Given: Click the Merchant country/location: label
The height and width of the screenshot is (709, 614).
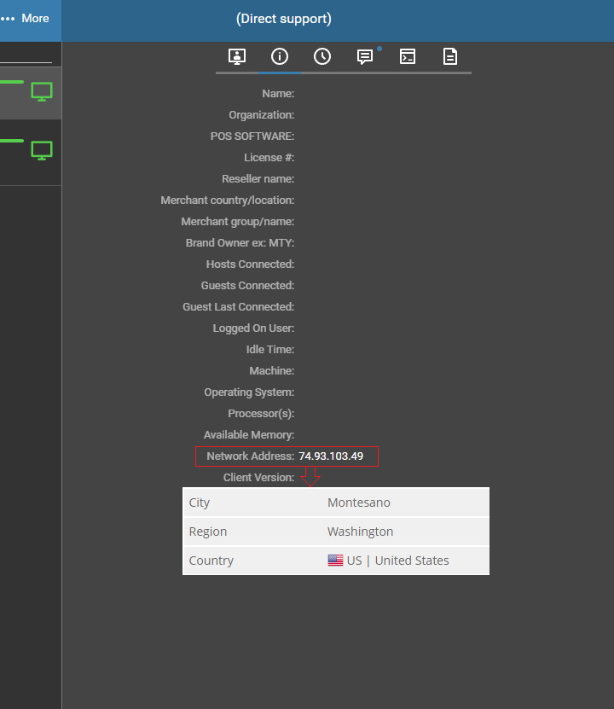Looking at the screenshot, I should click(x=228, y=200).
